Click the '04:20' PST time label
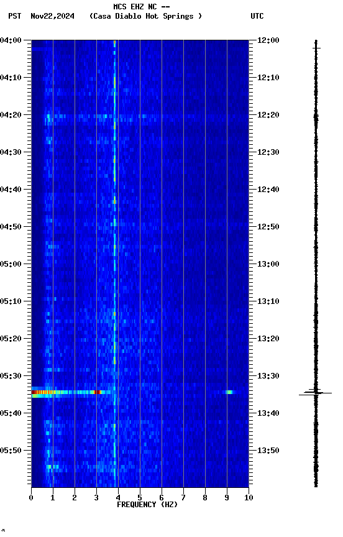The height and width of the screenshot is (537, 343). pyautogui.click(x=11, y=115)
